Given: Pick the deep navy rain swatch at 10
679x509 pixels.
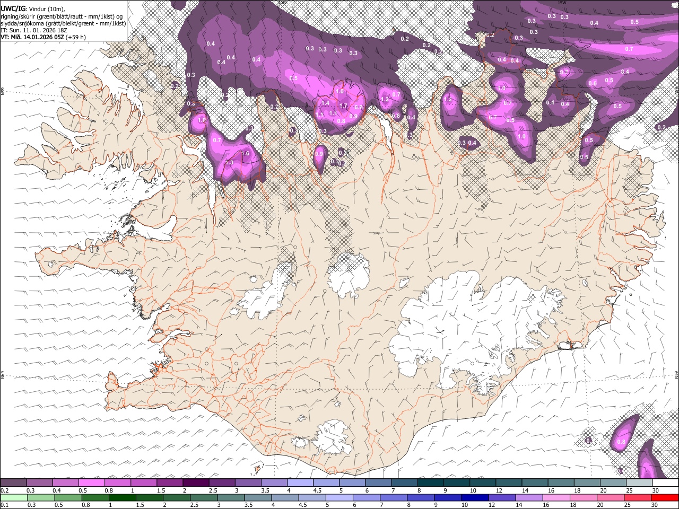Looking at the screenshot, I should point(475,498).
